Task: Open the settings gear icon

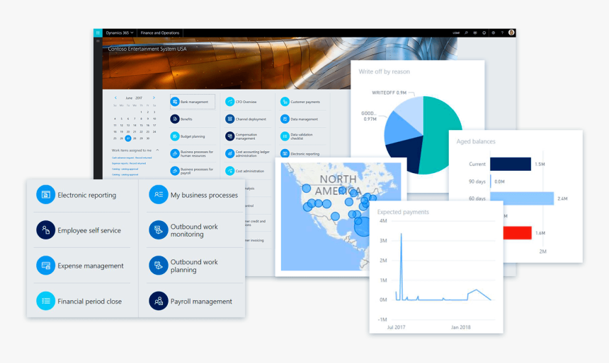Action: [494, 33]
